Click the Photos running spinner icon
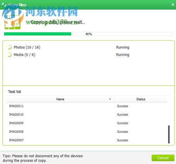 click(9, 47)
